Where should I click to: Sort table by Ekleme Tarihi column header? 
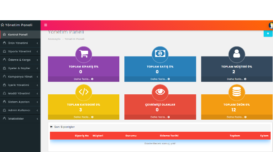(169, 136)
